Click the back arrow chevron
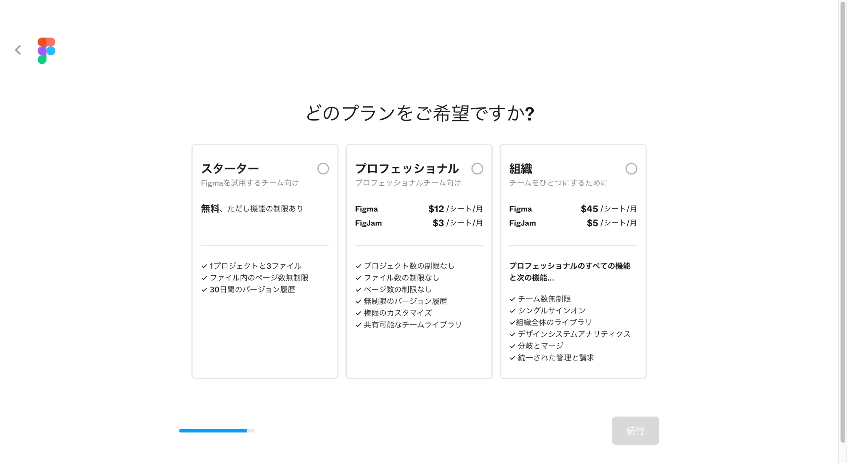 (18, 50)
